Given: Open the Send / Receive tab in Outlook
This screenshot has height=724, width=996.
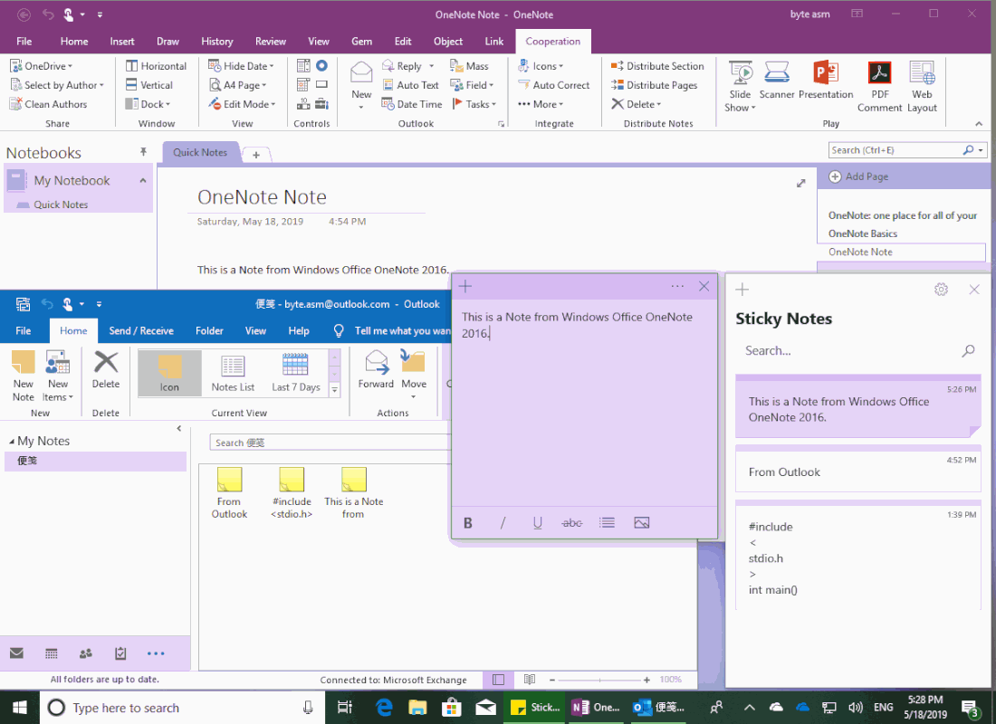Looking at the screenshot, I should point(141,330).
